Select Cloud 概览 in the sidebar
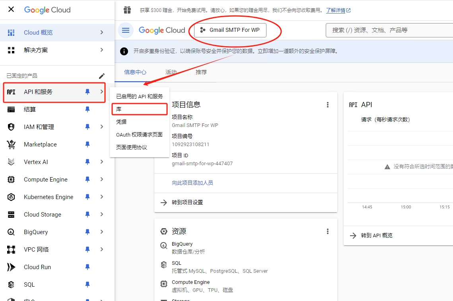The height and width of the screenshot is (301, 453). point(57,32)
